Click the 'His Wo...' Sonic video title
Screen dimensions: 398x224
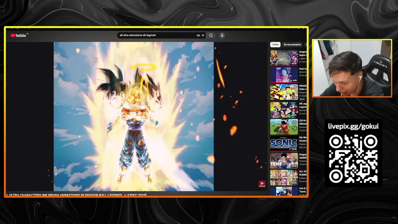[x=303, y=139]
